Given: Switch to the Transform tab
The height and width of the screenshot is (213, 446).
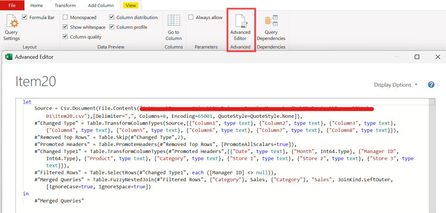Looking at the screenshot, I should [65, 5].
